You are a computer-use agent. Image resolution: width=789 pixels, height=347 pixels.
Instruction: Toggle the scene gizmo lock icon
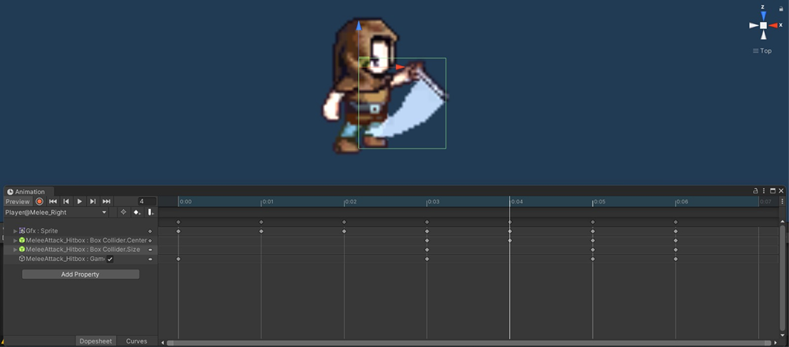tap(781, 8)
